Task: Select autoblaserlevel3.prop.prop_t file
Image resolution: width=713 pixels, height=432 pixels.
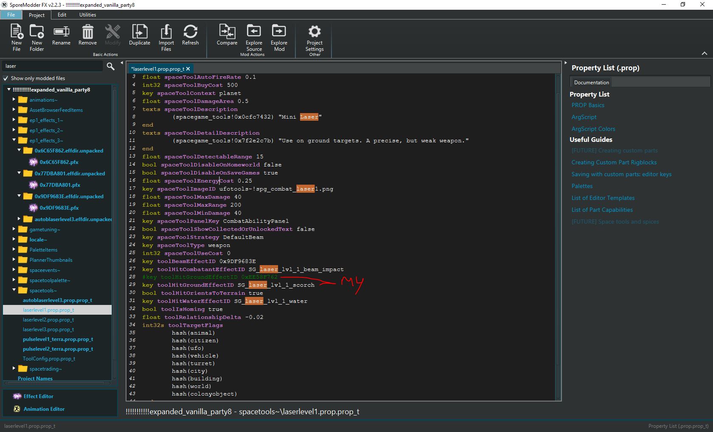Action: tap(57, 300)
